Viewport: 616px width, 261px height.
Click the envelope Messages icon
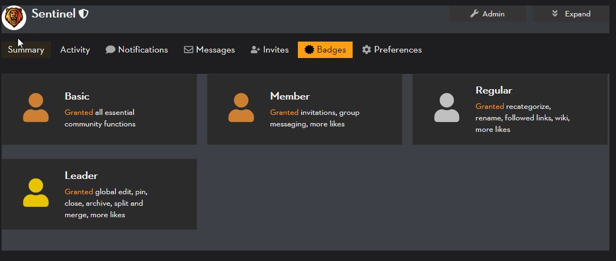[188, 50]
